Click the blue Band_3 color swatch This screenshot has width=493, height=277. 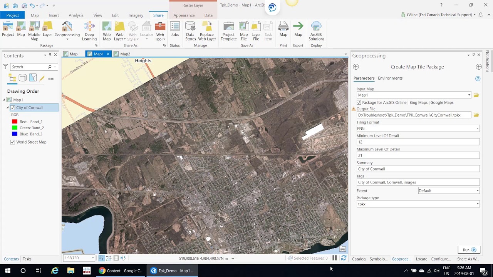pos(15,134)
